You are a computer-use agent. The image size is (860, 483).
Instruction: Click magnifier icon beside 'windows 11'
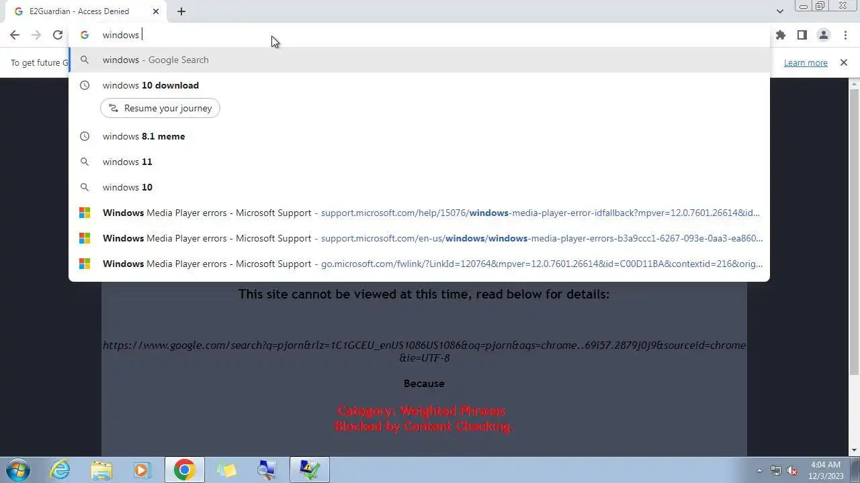pos(85,162)
